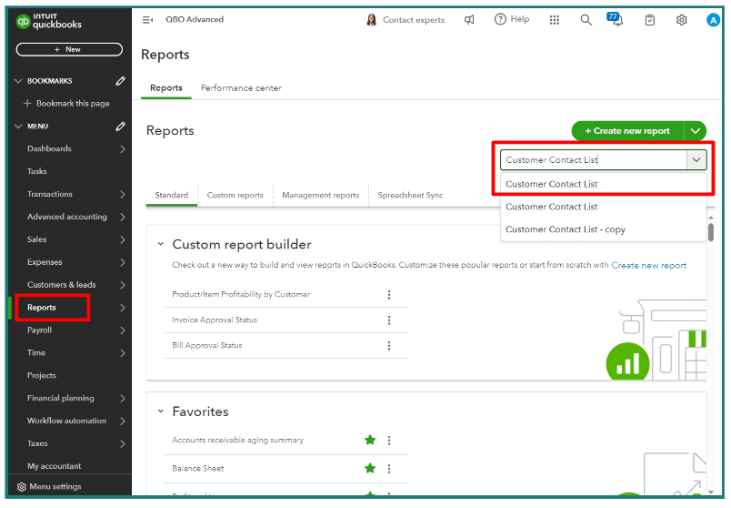Click Bookmark this page
The height and width of the screenshot is (508, 731).
pos(73,103)
